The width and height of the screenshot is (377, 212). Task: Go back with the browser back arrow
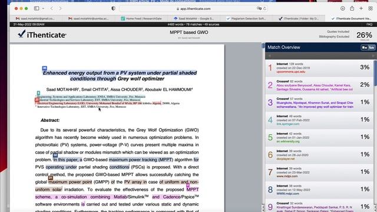[x=52, y=8]
